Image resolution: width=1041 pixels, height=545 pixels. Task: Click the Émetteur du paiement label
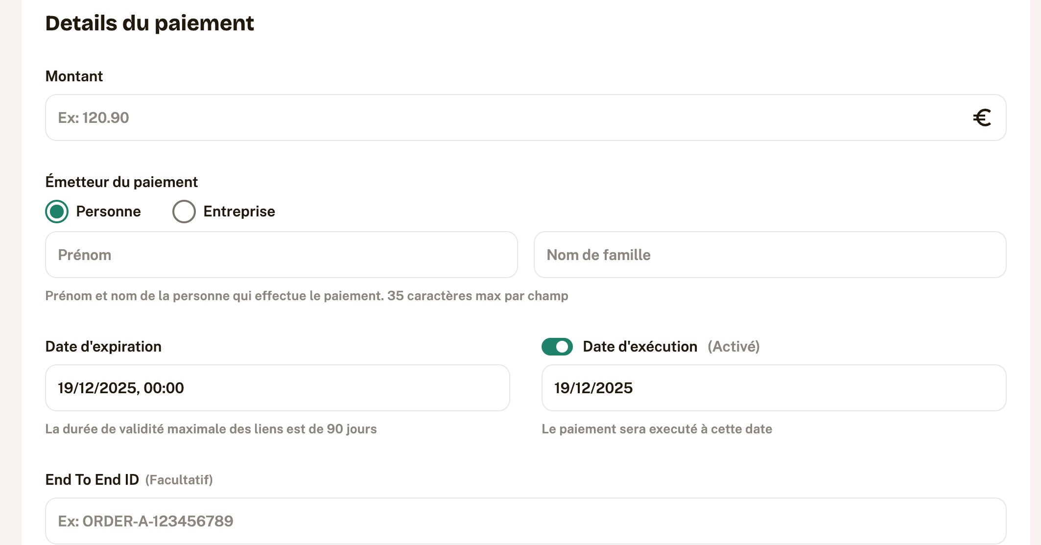[121, 182]
